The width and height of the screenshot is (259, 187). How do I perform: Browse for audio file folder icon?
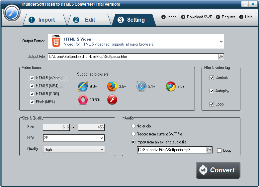click(x=209, y=150)
